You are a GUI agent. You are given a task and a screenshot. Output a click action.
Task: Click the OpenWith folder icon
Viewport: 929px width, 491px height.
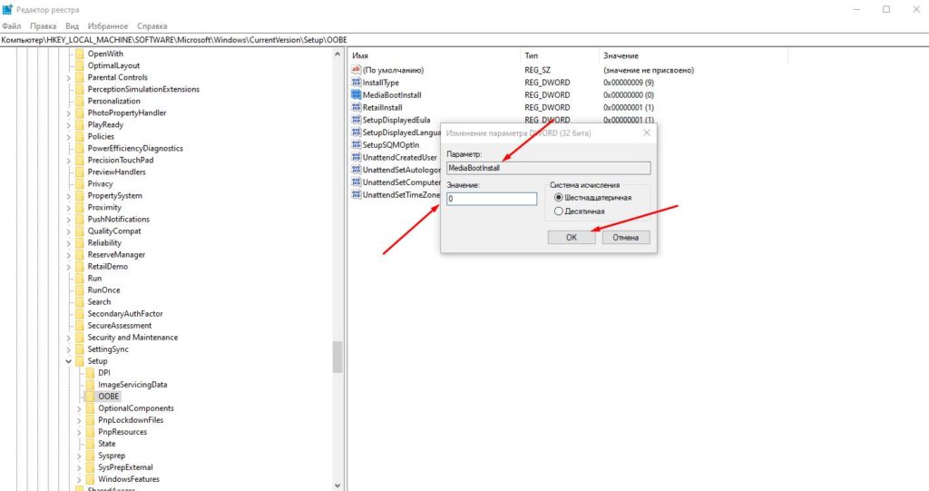click(x=80, y=54)
